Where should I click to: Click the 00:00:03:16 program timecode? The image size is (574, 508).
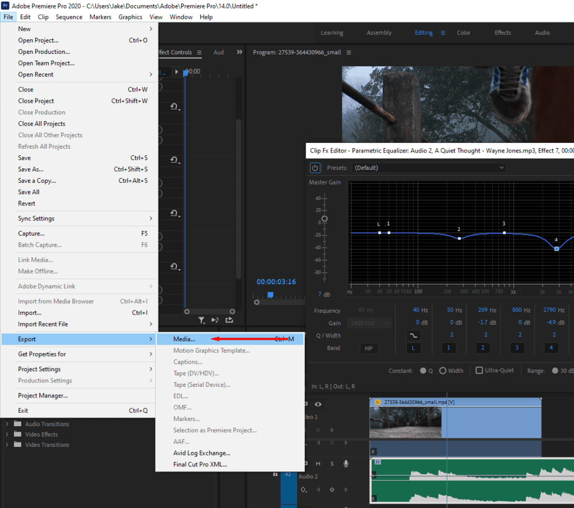tap(276, 281)
